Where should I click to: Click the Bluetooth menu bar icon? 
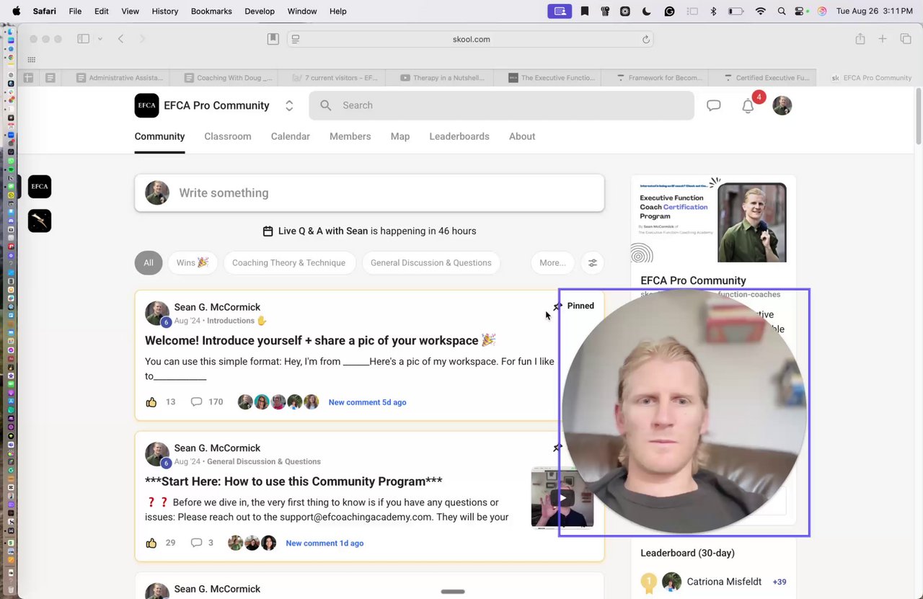[x=714, y=12]
